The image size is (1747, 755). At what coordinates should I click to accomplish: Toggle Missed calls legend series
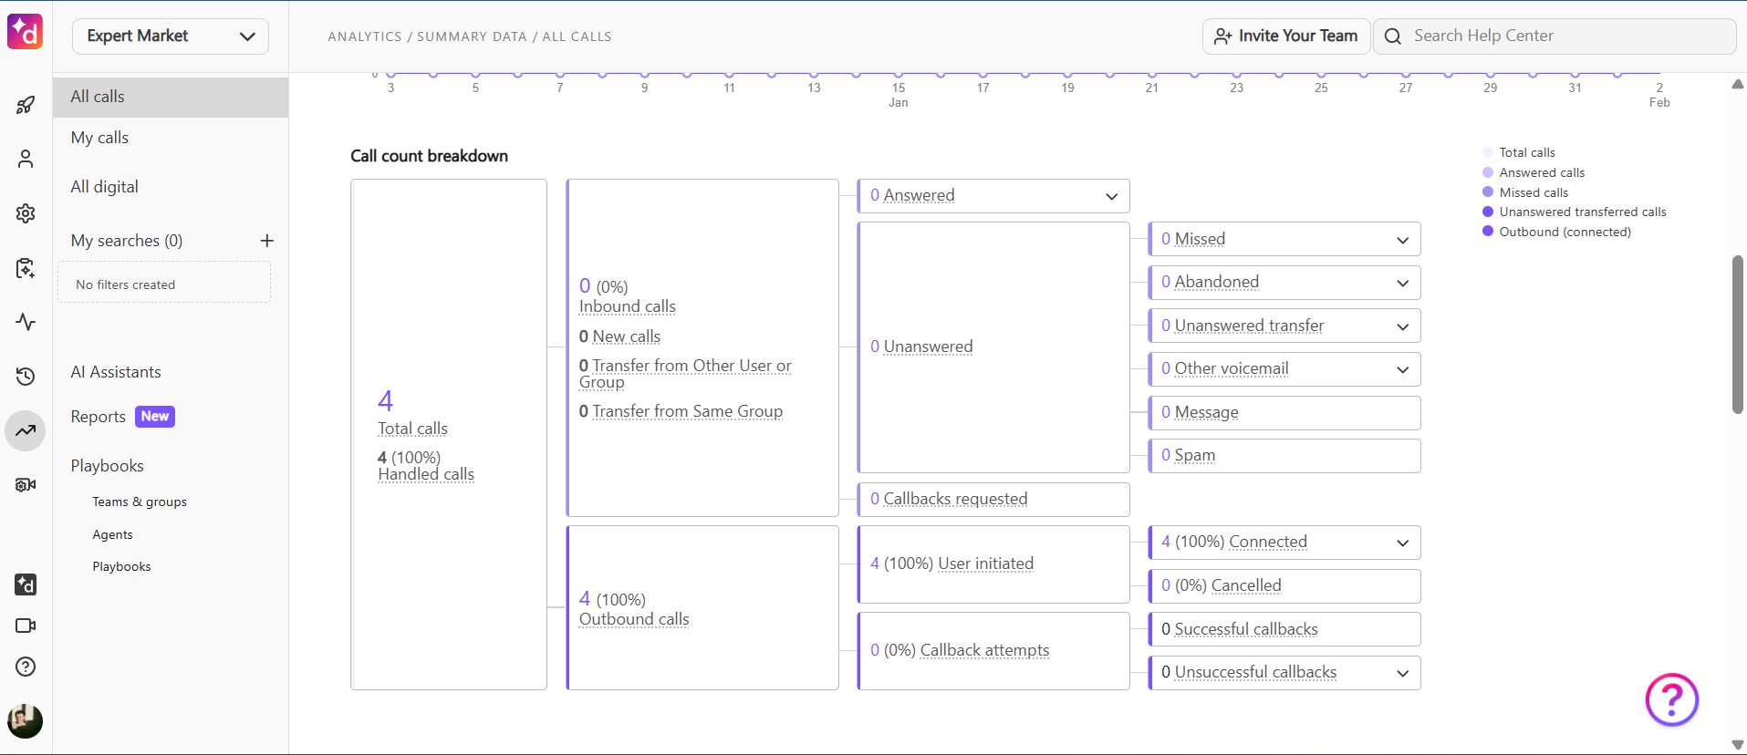[x=1525, y=192]
